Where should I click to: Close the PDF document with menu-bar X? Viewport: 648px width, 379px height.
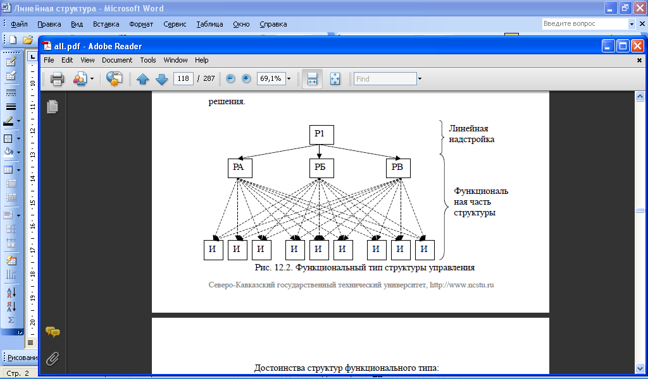[639, 60]
